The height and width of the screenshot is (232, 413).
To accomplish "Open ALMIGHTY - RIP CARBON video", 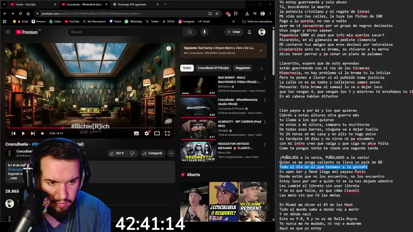I will click(239, 124).
